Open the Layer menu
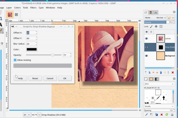This screenshot has width=178, height=118. coord(9,8)
